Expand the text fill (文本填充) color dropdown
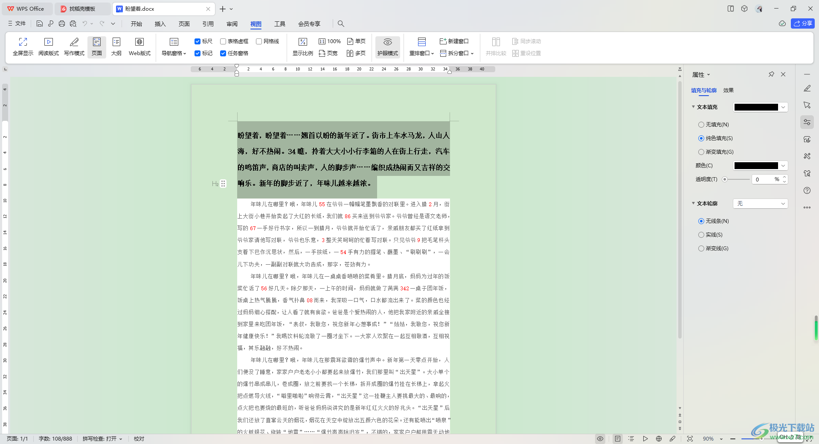 click(x=783, y=107)
